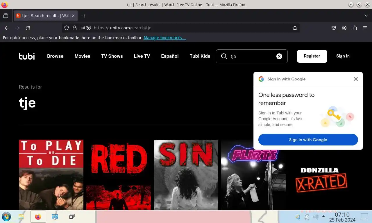372x223 pixels.
Task: Open the Manage bookmarks link
Action: (164, 38)
